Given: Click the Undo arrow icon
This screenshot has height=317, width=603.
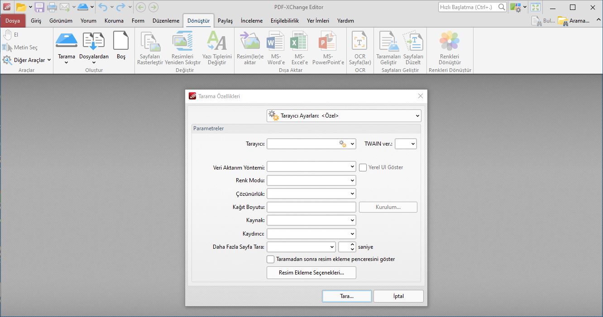Looking at the screenshot, I should 103,7.
